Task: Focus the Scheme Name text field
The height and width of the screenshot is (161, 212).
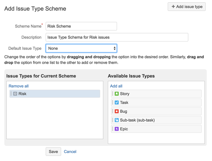Action: (x=81, y=26)
